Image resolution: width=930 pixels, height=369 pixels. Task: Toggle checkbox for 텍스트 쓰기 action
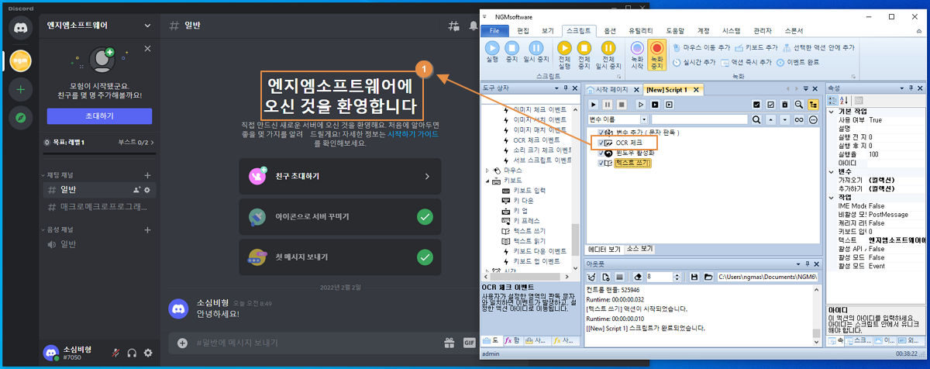point(602,163)
